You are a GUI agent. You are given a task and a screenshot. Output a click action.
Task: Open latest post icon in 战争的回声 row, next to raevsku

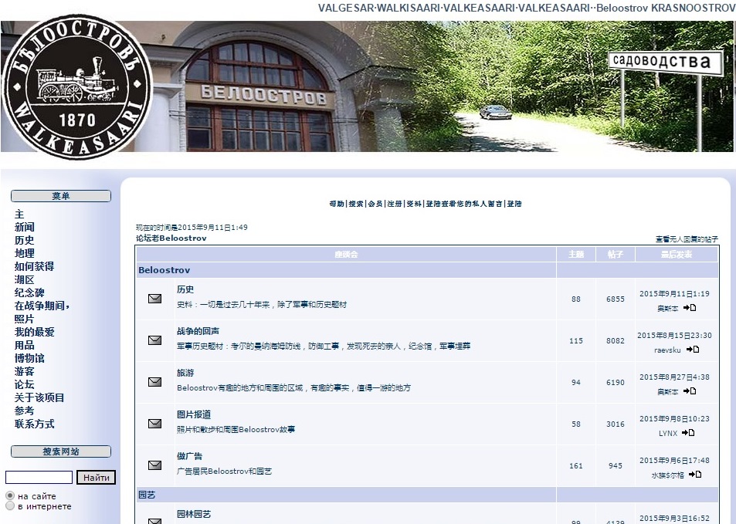click(x=693, y=350)
